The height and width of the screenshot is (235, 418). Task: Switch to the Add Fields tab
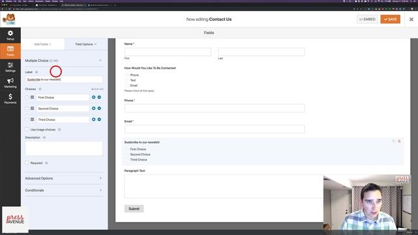click(x=42, y=44)
